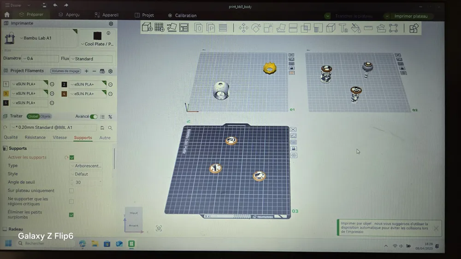Switch Traiter scope to Objets
Viewport: 461px width, 259px height.
pyautogui.click(x=46, y=116)
